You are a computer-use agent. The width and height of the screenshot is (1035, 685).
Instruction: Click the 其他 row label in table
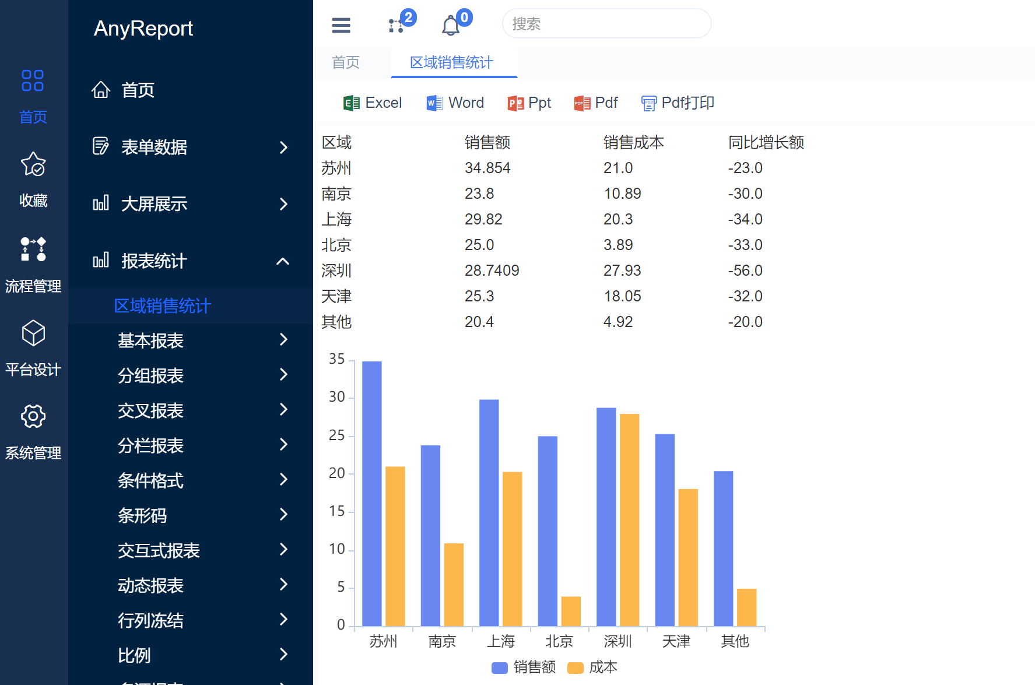(336, 322)
